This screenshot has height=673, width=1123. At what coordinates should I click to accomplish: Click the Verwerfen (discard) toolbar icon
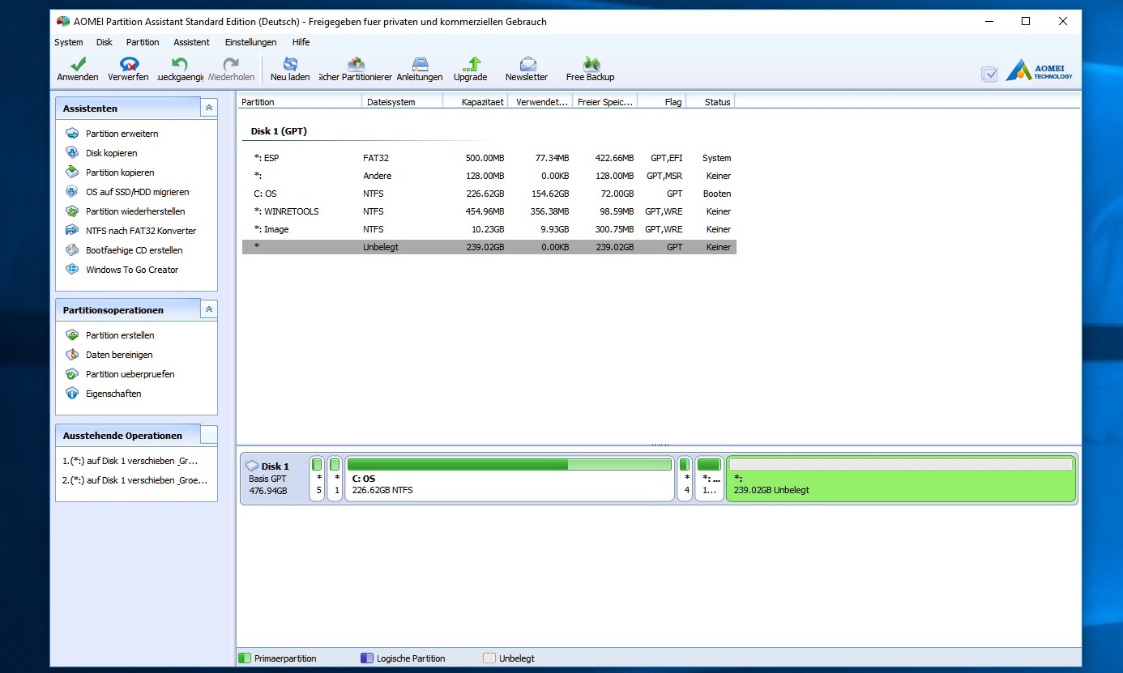point(128,69)
